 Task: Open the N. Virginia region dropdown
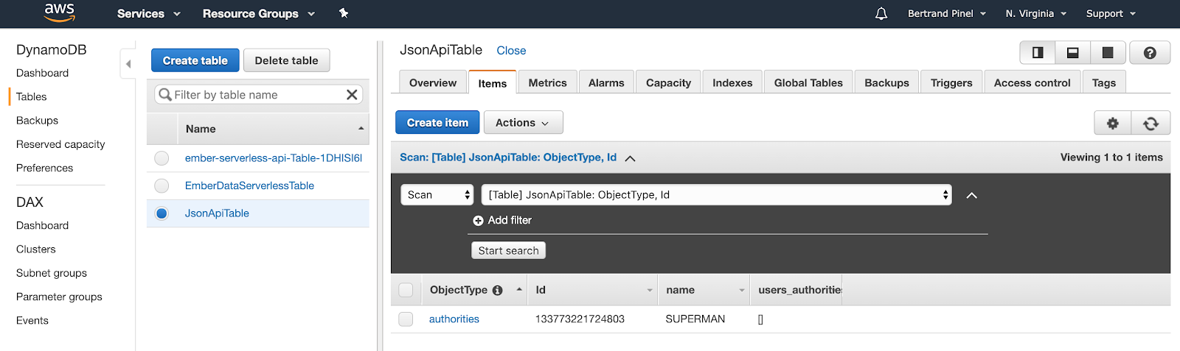coord(1036,14)
